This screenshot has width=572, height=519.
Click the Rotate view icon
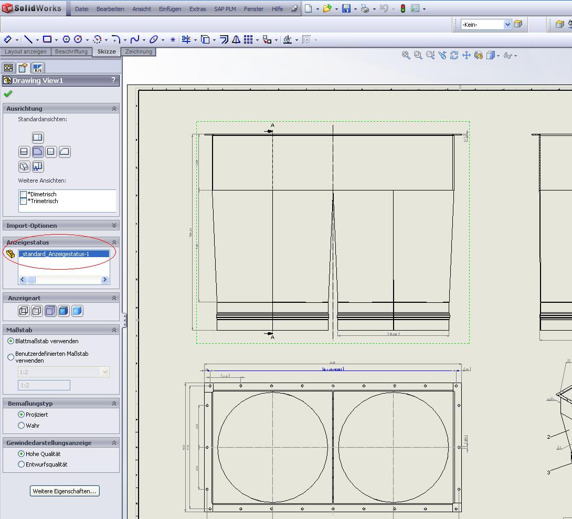[x=454, y=55]
